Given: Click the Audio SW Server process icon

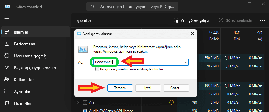Looking at the screenshot, I should (85, 111).
